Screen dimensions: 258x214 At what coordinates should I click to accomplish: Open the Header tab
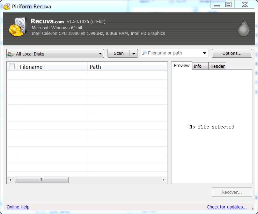(218, 66)
